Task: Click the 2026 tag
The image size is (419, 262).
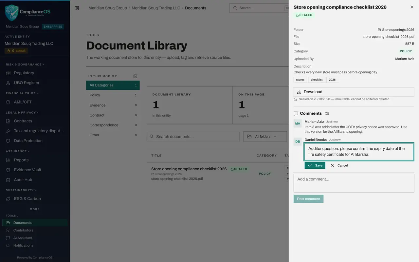Action: [x=332, y=80]
